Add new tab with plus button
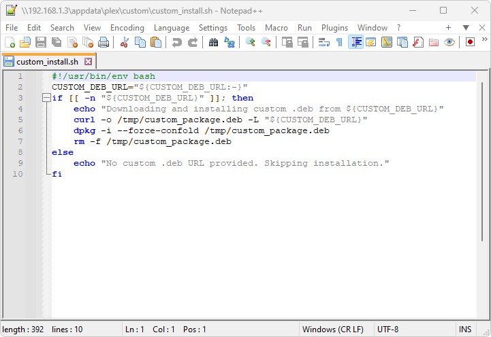The width and height of the screenshot is (491, 337). pyautogui.click(x=448, y=28)
